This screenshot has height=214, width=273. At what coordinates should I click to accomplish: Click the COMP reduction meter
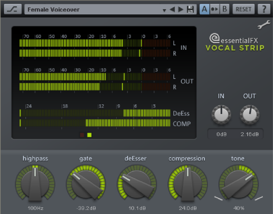(95, 123)
